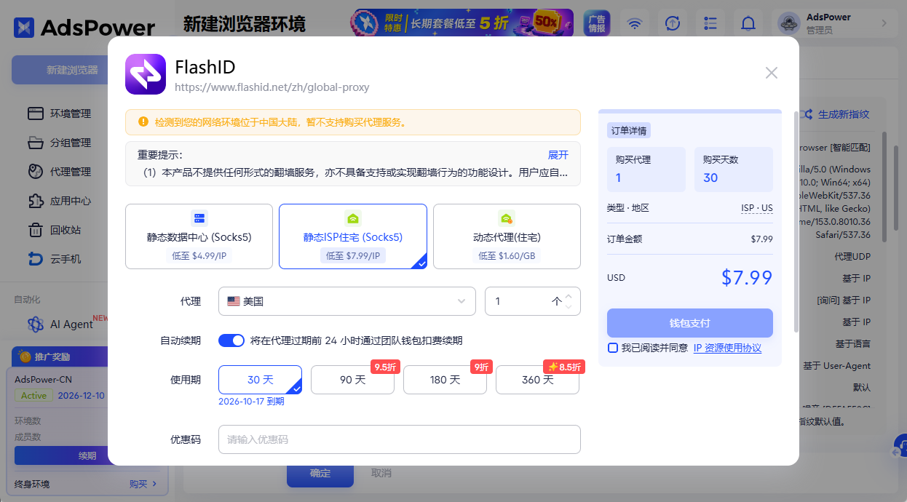Screen dimensions: 907x502
Task: Click the 钱包支付 payment button
Action: (690, 323)
